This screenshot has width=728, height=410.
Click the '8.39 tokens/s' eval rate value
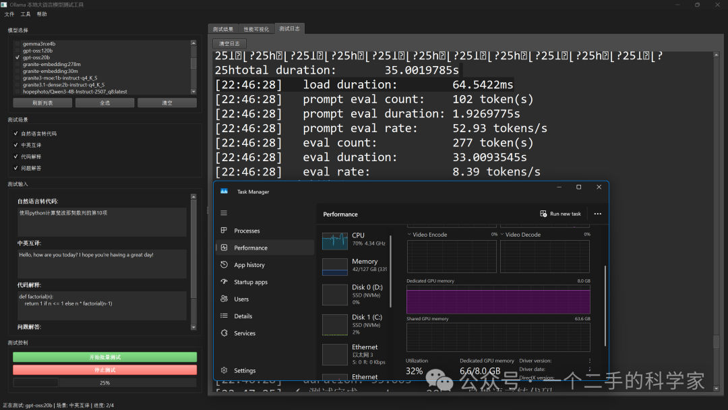click(x=496, y=172)
